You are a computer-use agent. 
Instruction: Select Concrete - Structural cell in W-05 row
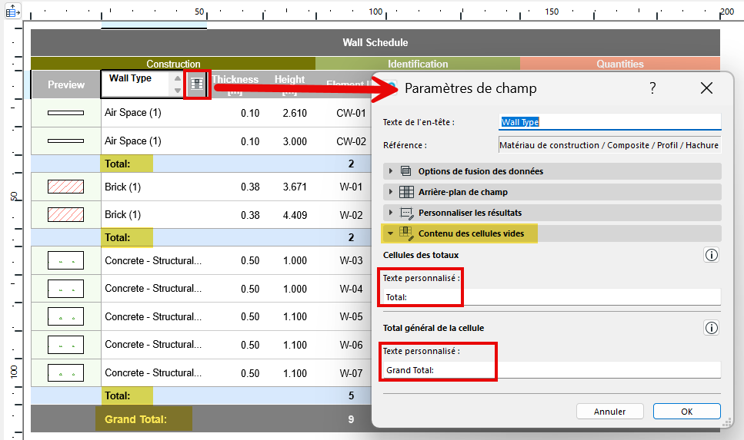pyautogui.click(x=153, y=317)
